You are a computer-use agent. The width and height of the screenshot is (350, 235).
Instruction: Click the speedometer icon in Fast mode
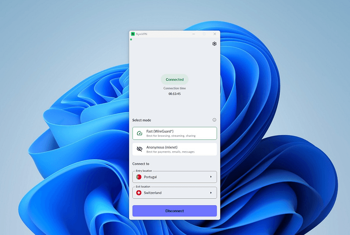(140, 133)
